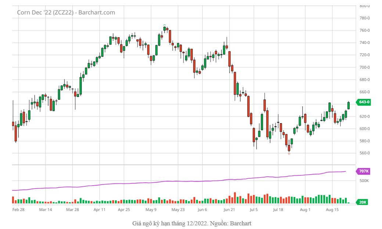Click the 580-0 price axis label

click(365, 141)
